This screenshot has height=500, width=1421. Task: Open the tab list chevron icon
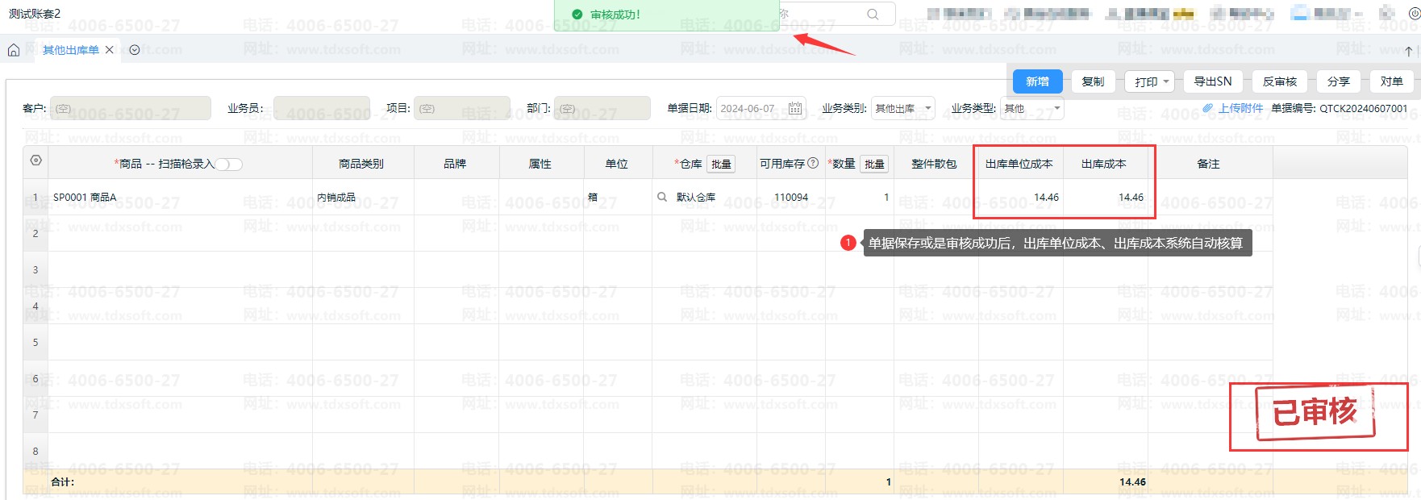[135, 50]
